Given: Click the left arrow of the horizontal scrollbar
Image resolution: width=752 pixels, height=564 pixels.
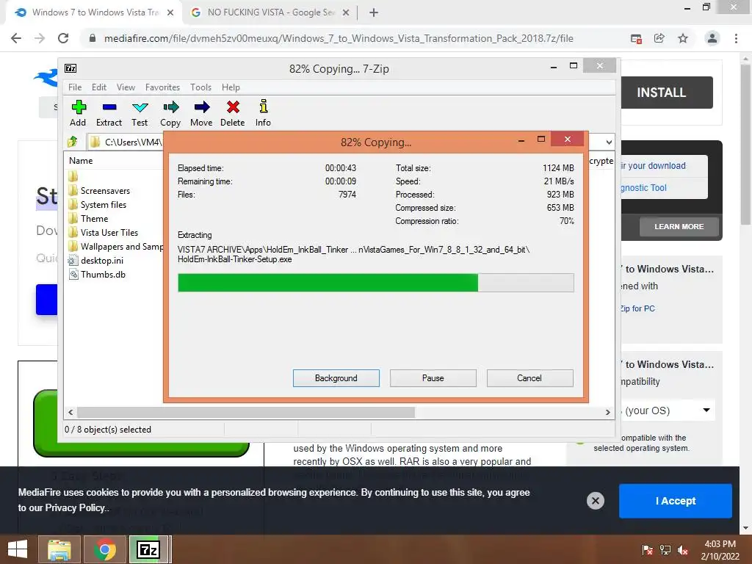Looking at the screenshot, I should pos(70,412).
